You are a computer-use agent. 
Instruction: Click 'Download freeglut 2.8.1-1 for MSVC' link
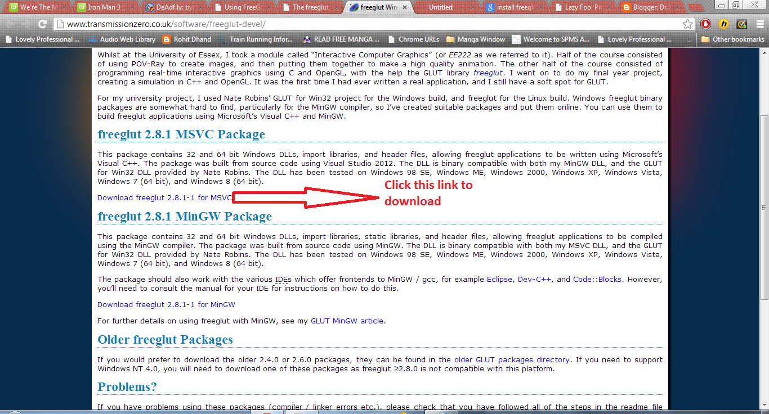164,197
